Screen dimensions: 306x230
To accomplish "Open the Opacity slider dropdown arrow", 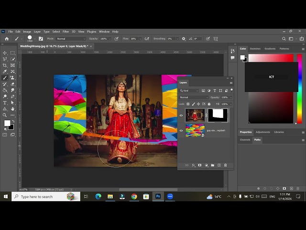I will [x=110, y=39].
